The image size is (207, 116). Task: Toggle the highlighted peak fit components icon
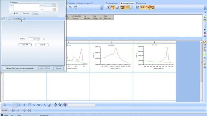122,7
